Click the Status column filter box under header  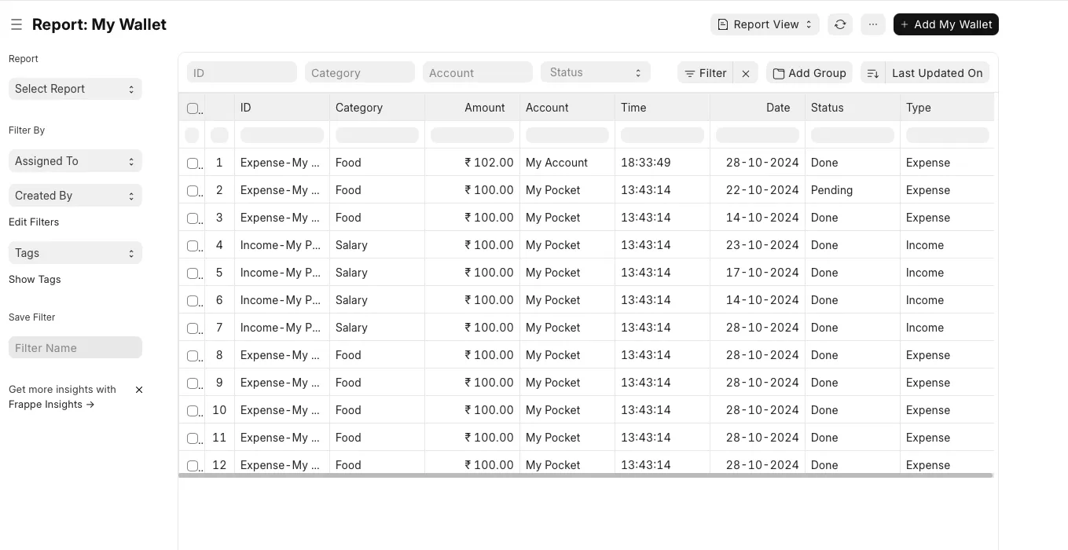[x=853, y=135]
